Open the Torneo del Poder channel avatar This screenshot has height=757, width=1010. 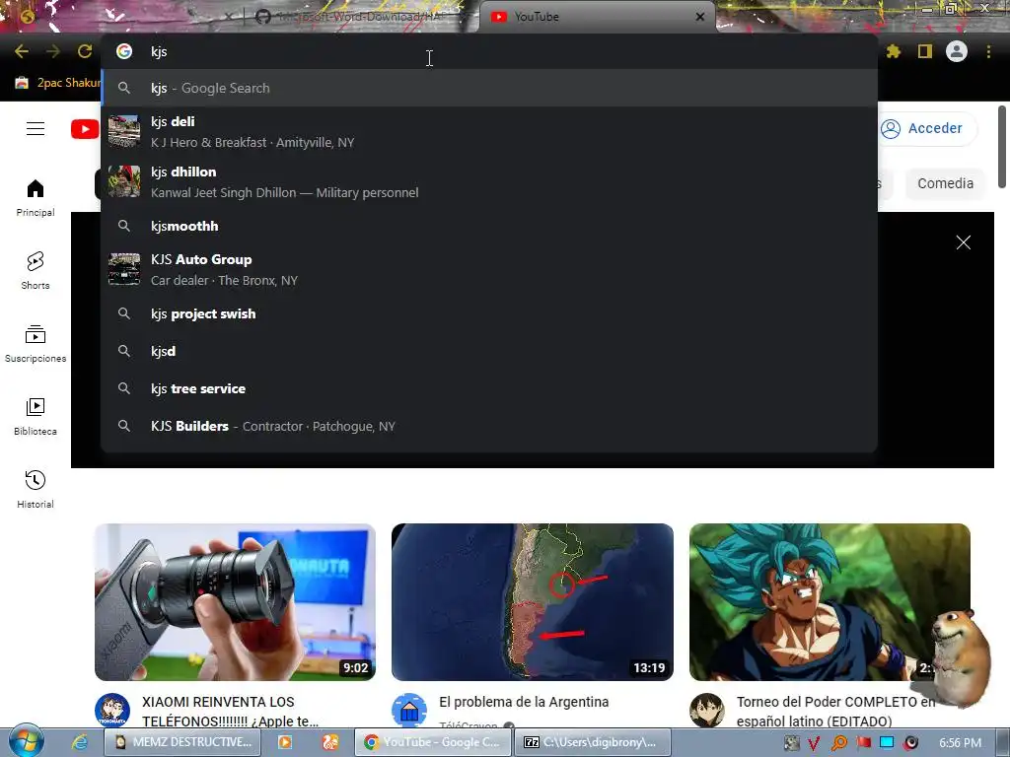(x=706, y=710)
